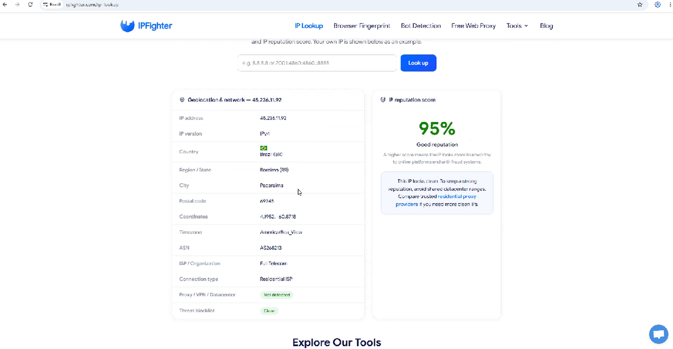Click the Good reputation label
673x349 pixels.
point(437,144)
